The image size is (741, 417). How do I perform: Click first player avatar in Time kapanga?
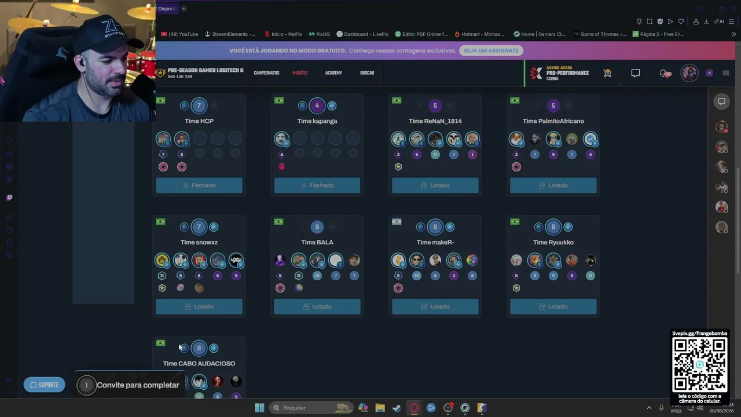click(281, 139)
